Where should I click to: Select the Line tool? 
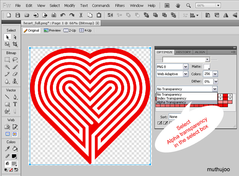pos(7,97)
